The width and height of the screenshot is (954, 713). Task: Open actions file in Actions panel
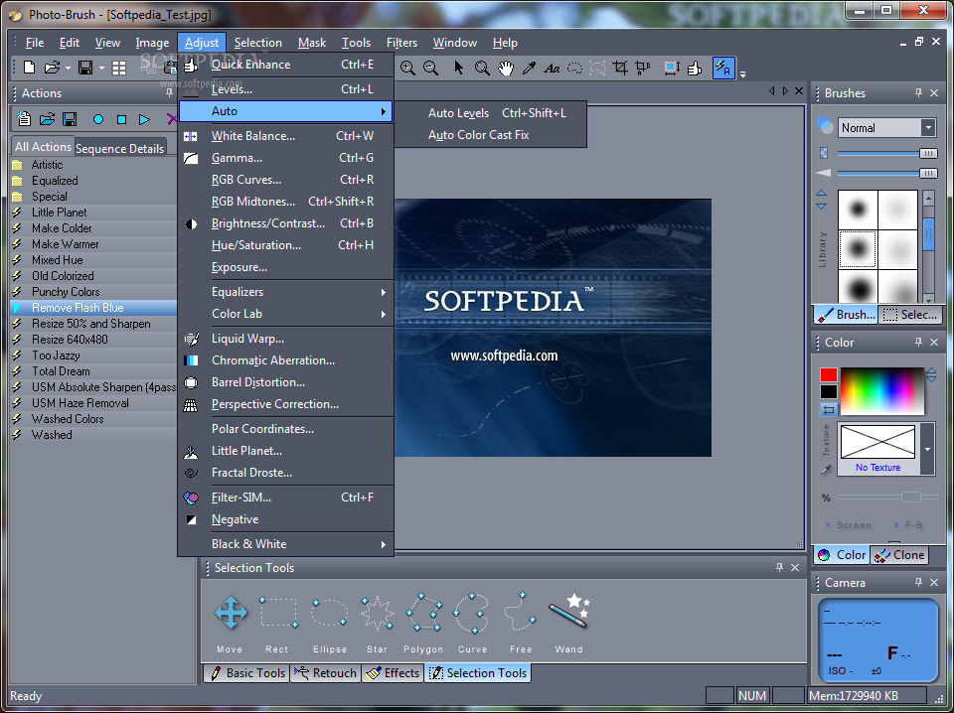[x=48, y=118]
